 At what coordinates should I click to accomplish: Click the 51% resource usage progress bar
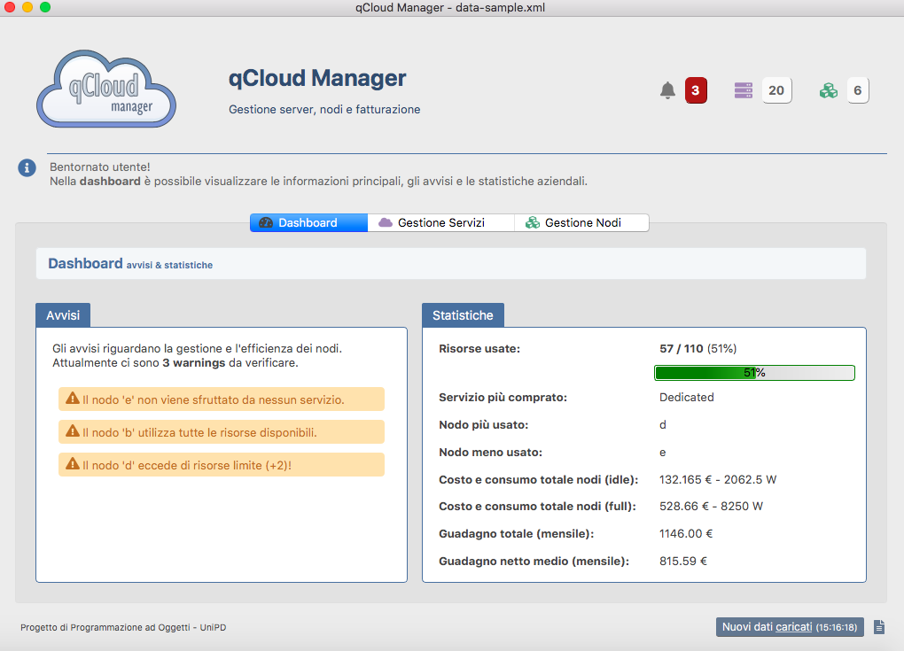pyautogui.click(x=754, y=373)
